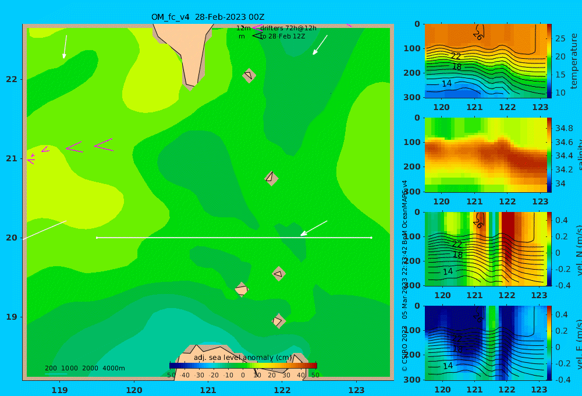The image size is (582, 396).
Task: Click the 'to 28 Feb 12Z' legend text
Action: [x=282, y=37]
